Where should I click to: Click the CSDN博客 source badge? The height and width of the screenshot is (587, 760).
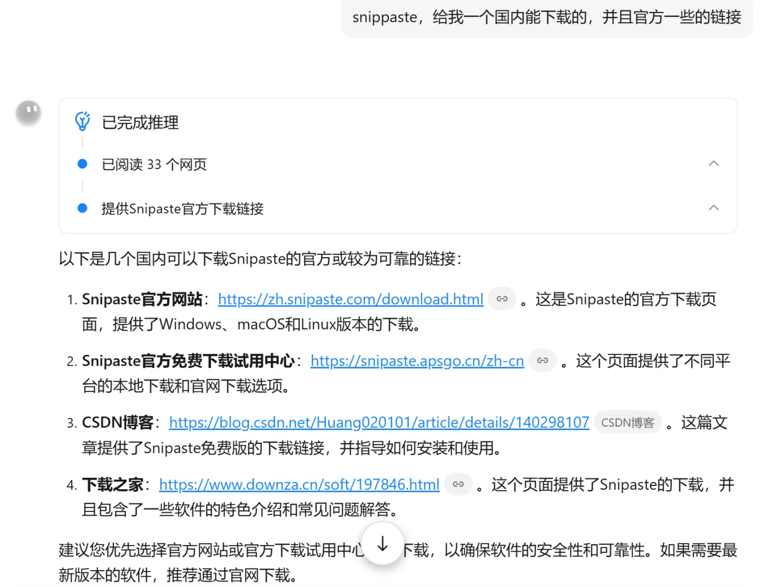click(x=627, y=422)
